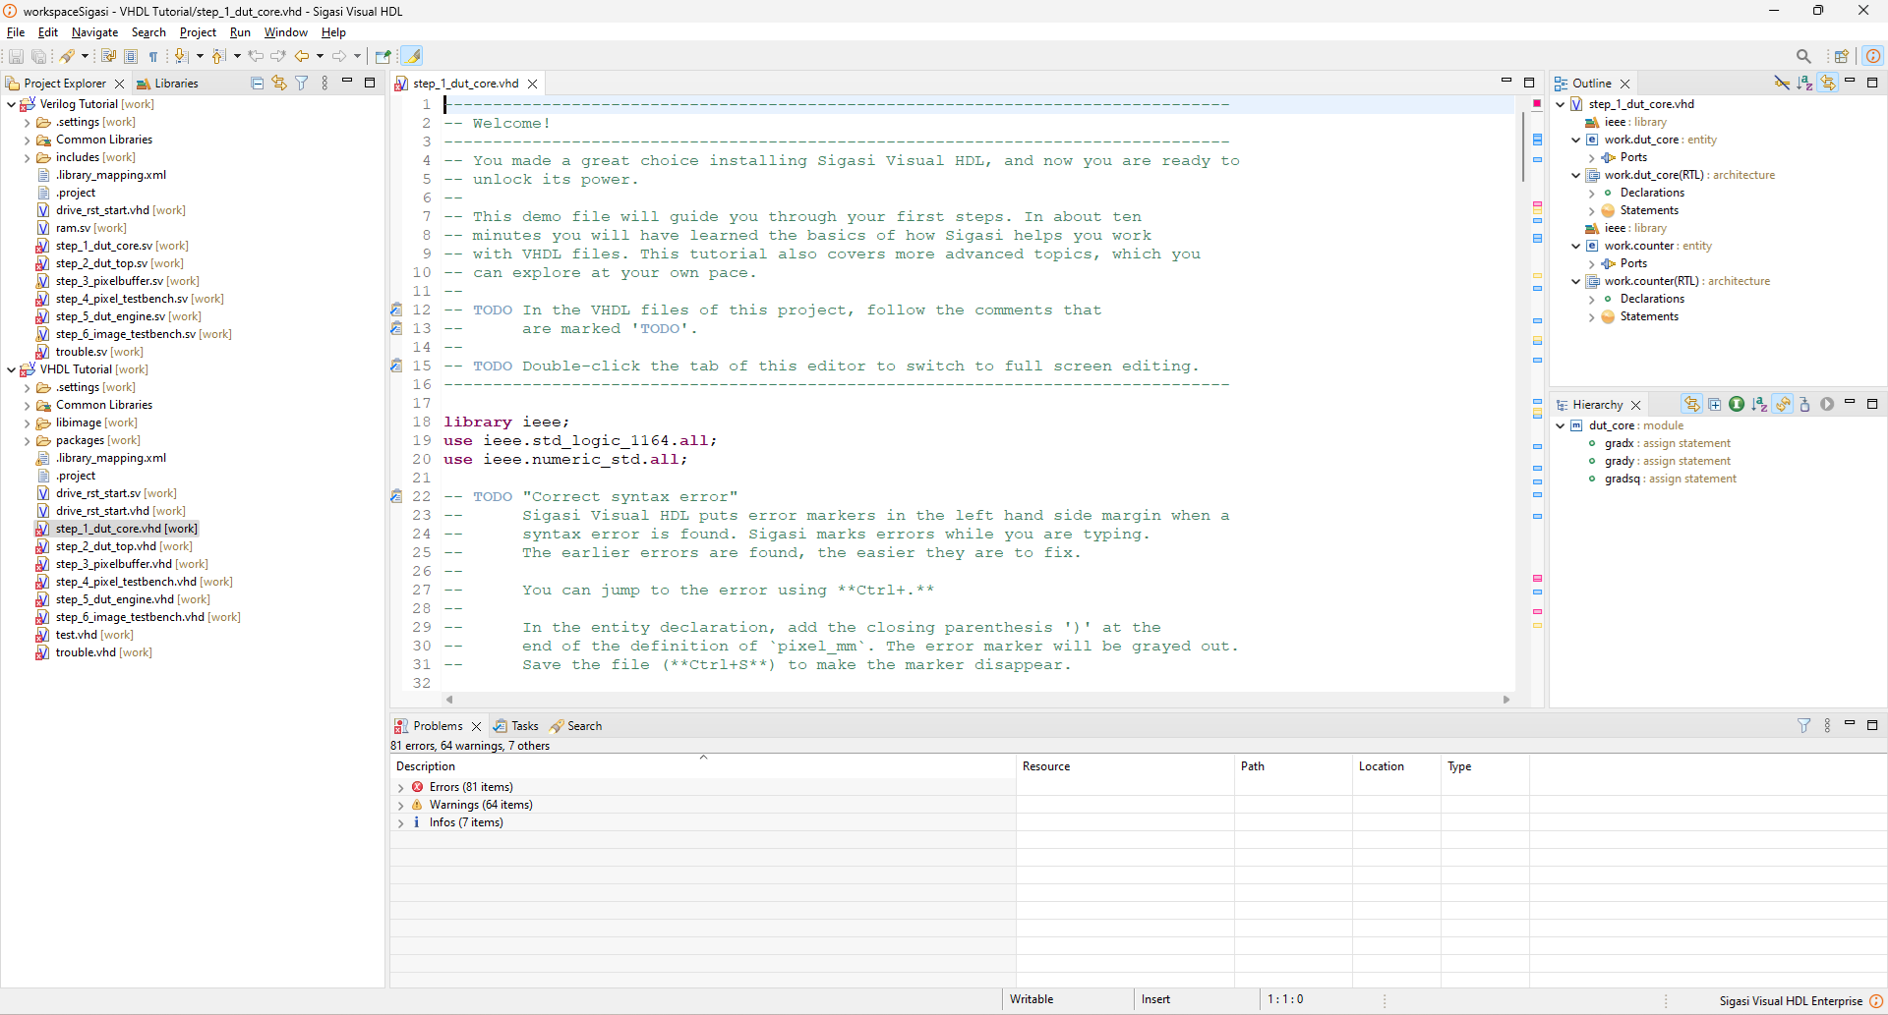
Task: Switch to the Libraries tab
Action: coord(167,84)
